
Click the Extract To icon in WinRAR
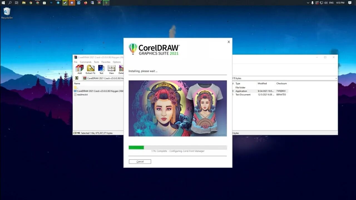point(90,68)
